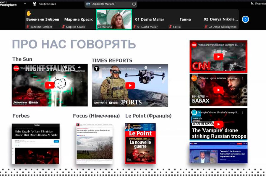This screenshot has height=177, width=266.
Task: Open the TF1 Info Vampire article thumbnail
Action: coord(218,153)
